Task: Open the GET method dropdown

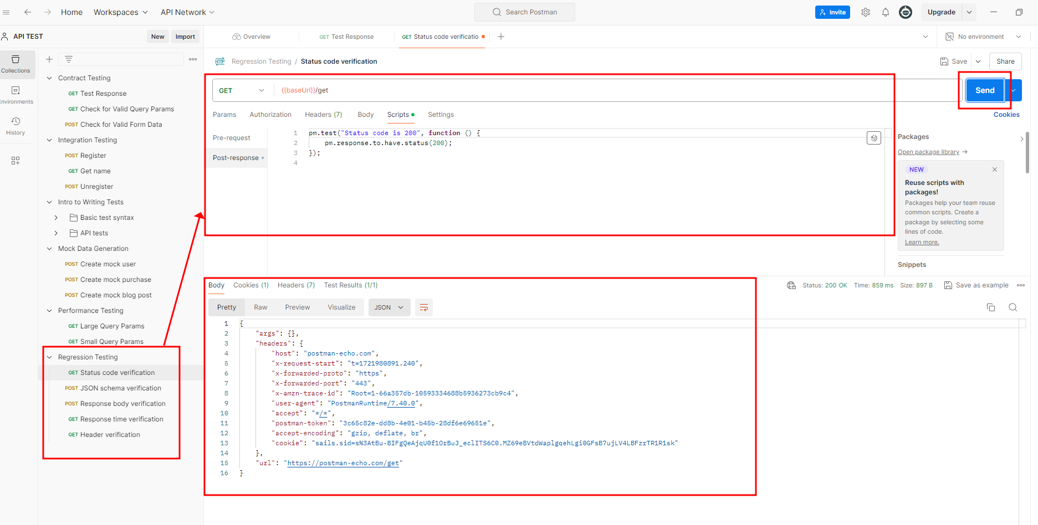Action: [242, 90]
